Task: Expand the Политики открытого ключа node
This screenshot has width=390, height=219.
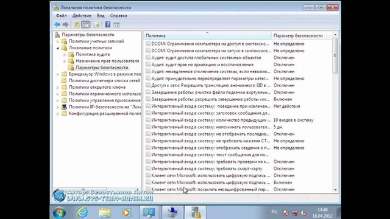Action: pos(58,88)
